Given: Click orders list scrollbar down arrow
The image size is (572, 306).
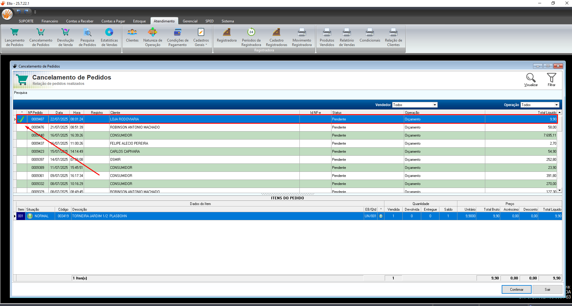Looking at the screenshot, I should pyautogui.click(x=559, y=190).
